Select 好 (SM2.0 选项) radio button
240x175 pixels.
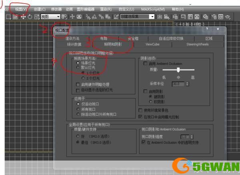pos(78,136)
